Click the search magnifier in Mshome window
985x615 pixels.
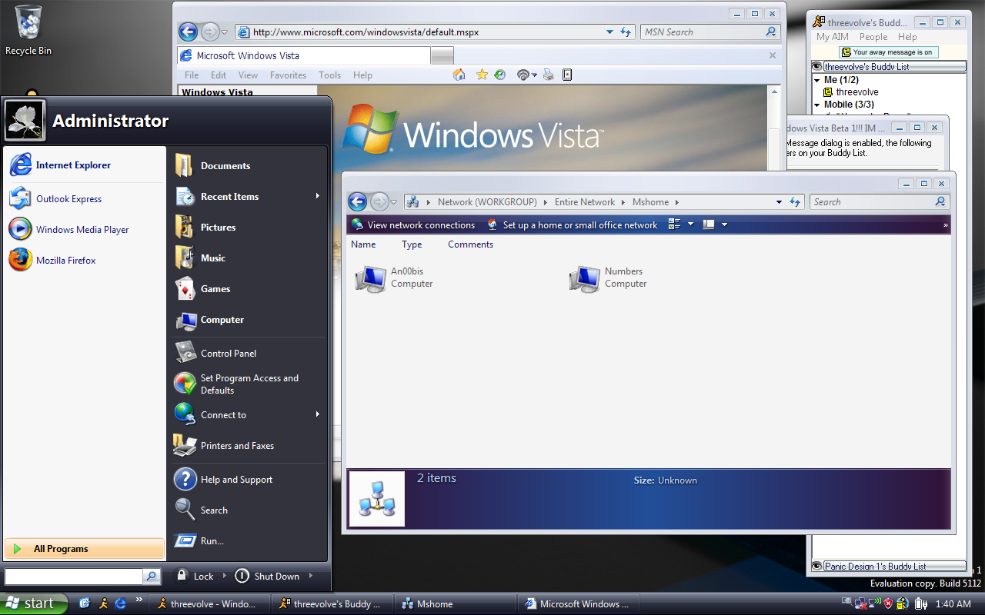[940, 201]
